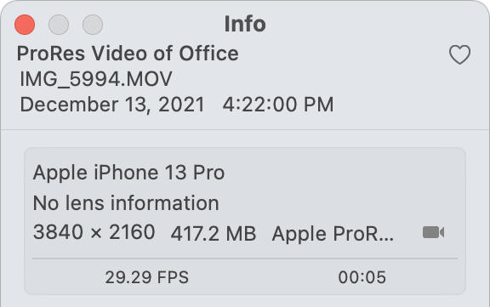The image size is (490, 307).
Task: Click the No lens information text
Action: tap(126, 203)
